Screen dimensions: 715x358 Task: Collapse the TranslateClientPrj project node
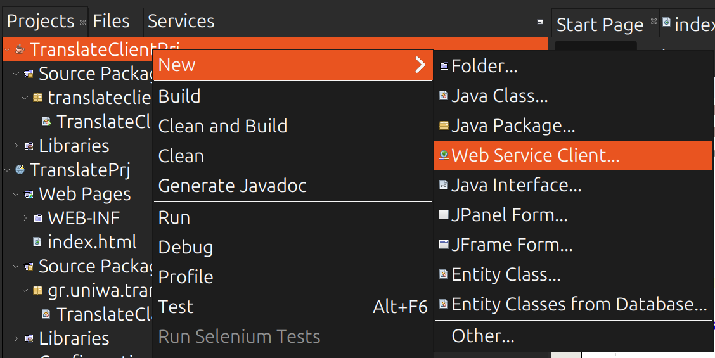pos(8,49)
